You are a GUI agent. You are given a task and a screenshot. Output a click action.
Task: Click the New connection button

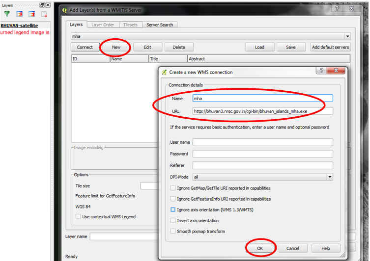[116, 47]
